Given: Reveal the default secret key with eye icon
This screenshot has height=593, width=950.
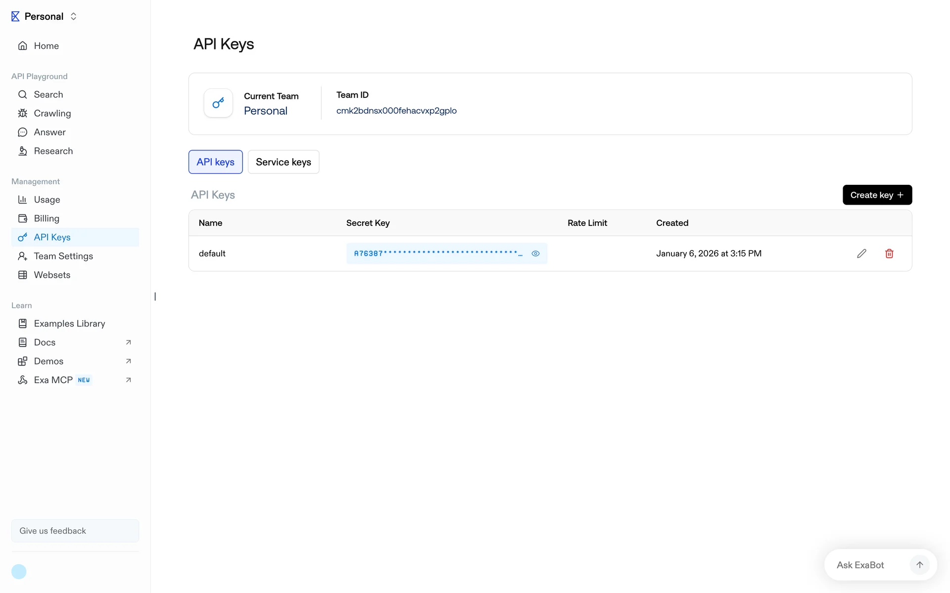Looking at the screenshot, I should (x=535, y=254).
